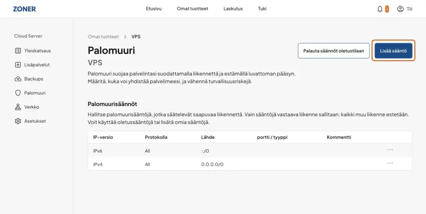This screenshot has height=214, width=426.
Task: Click the Asetukset gear icon
Action: coord(18,121)
